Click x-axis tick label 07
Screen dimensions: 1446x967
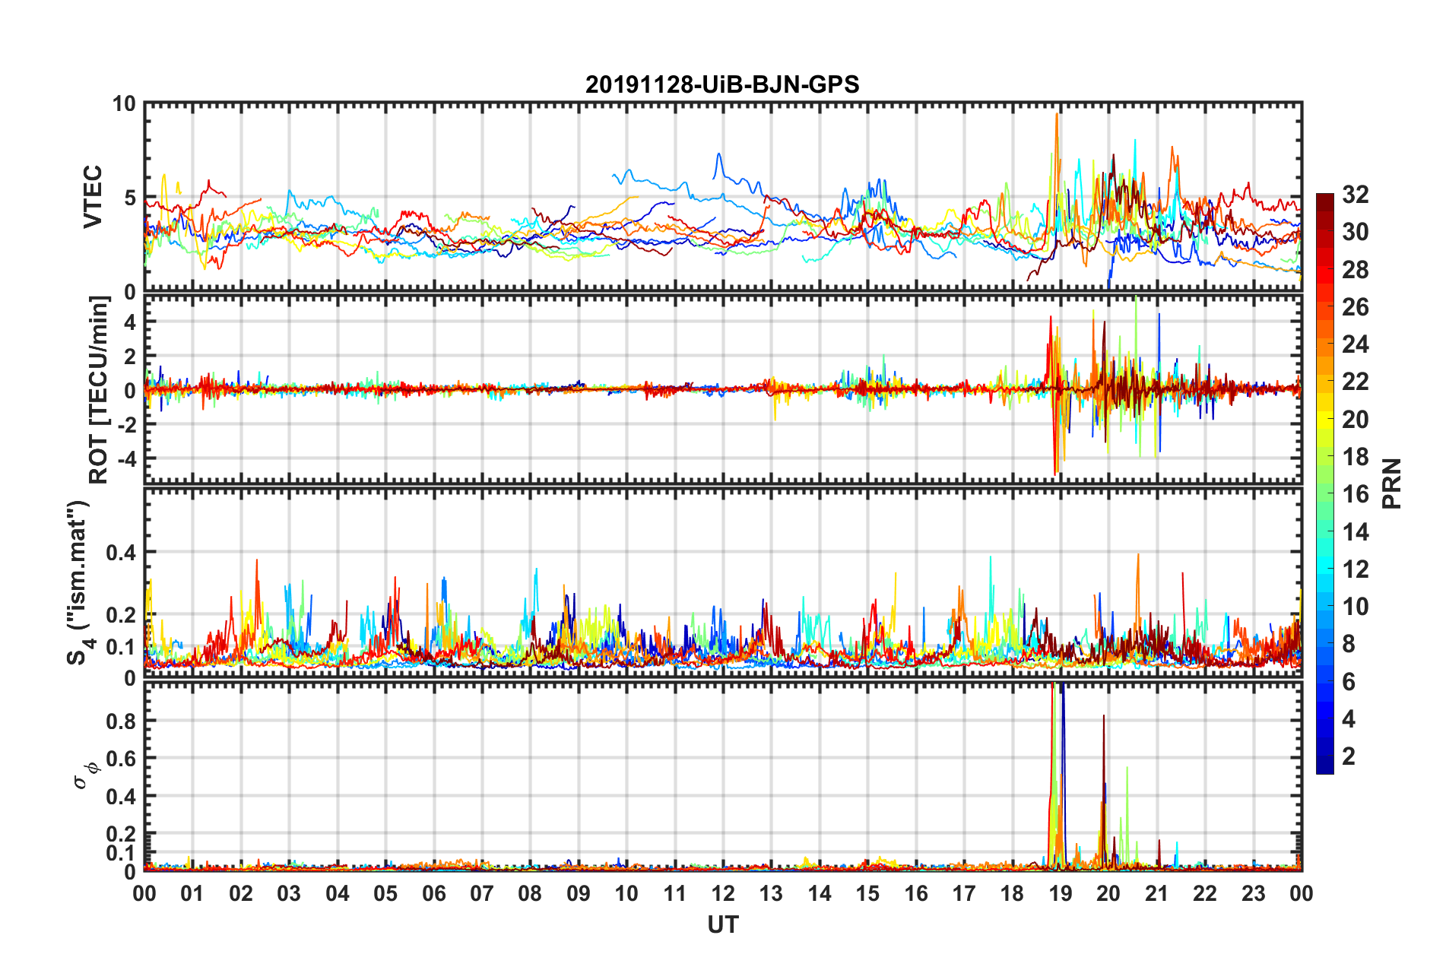click(x=482, y=893)
